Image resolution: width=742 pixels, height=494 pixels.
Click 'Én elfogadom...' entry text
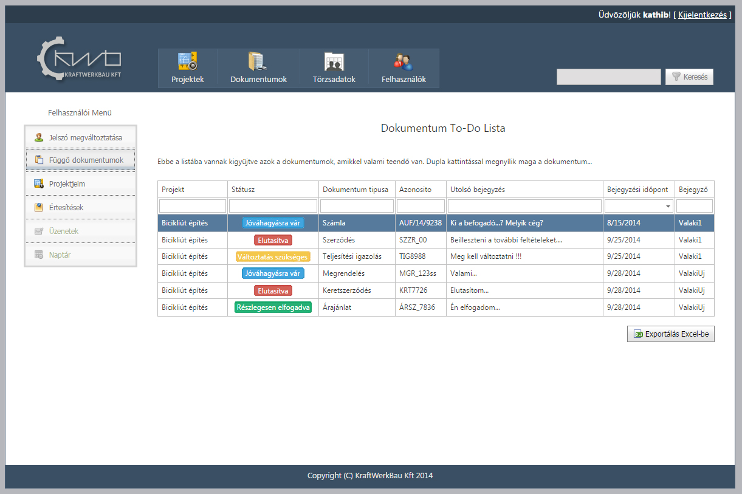click(x=475, y=307)
